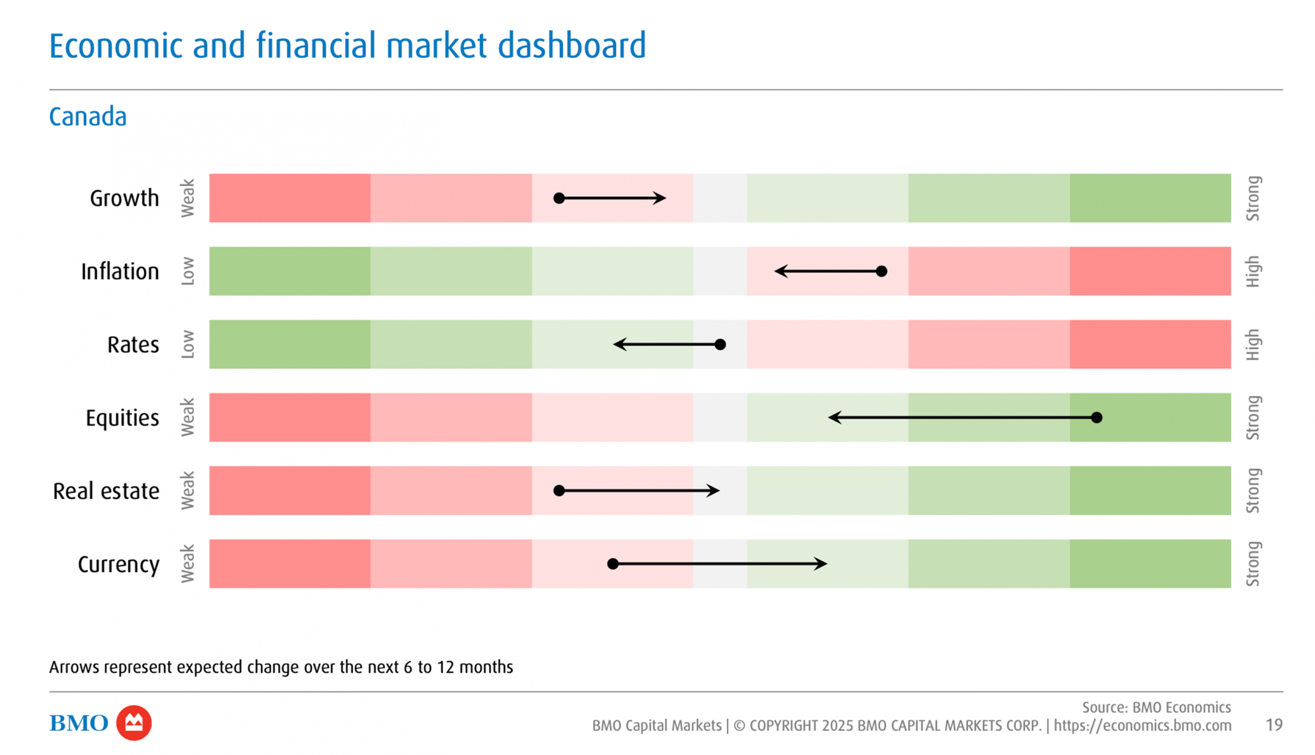Viewport: 1315px width, 755px height.
Task: Click the black dot on the Currency row
Action: [x=613, y=564]
